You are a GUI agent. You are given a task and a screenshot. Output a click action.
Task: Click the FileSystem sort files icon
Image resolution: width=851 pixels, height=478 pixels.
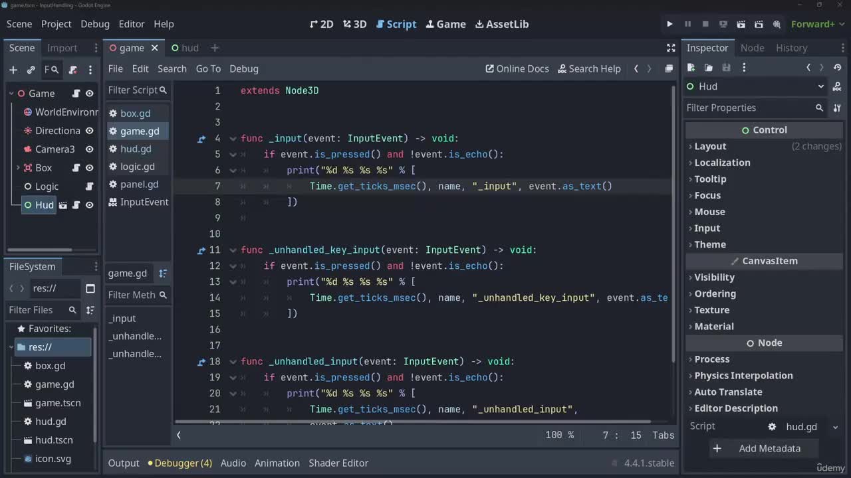point(90,310)
